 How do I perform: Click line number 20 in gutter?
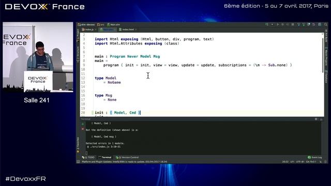(83, 113)
